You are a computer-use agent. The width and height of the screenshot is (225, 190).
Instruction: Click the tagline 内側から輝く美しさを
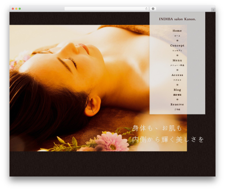[168, 140]
